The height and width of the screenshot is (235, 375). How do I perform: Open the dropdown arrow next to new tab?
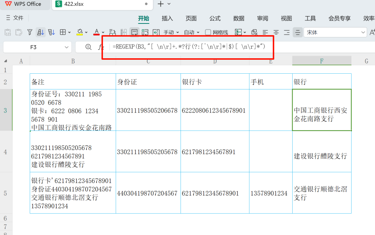169,4
